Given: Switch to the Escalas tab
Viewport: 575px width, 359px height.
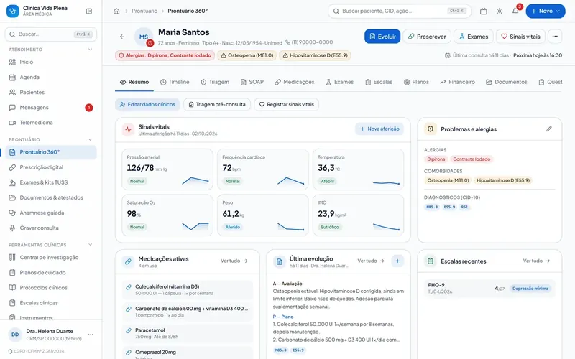Looking at the screenshot, I should (x=379, y=82).
